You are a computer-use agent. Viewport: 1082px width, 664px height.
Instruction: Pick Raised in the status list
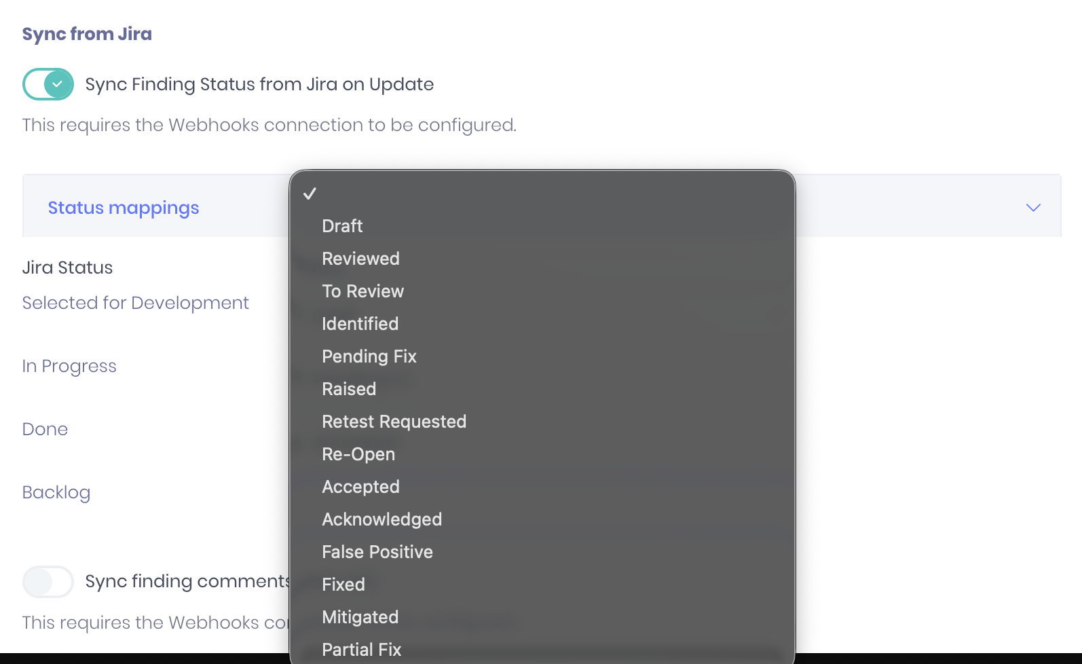542,389
